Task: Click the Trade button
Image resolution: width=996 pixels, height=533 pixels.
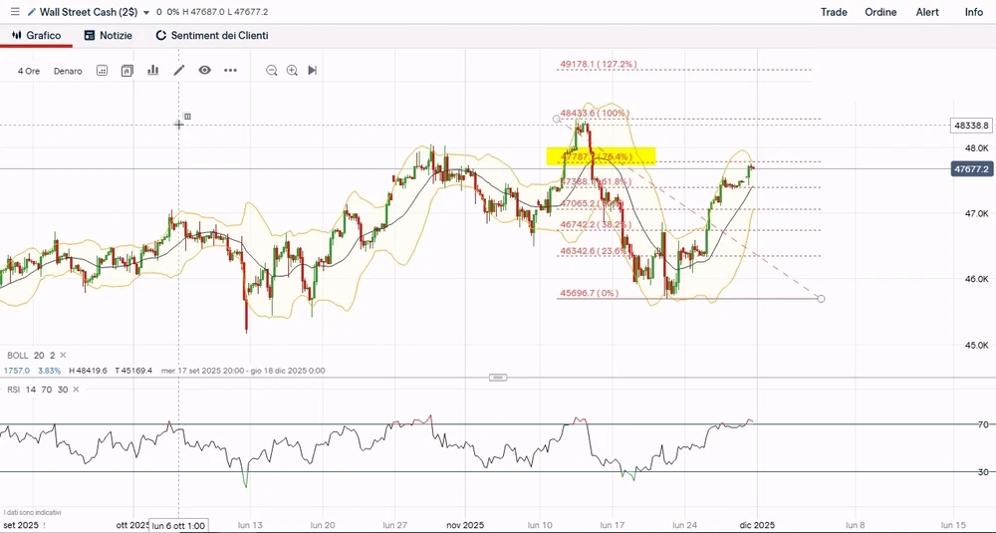Action: 834,12
